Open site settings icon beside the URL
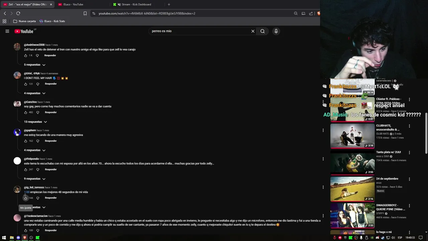The image size is (428, 241). coord(94,13)
